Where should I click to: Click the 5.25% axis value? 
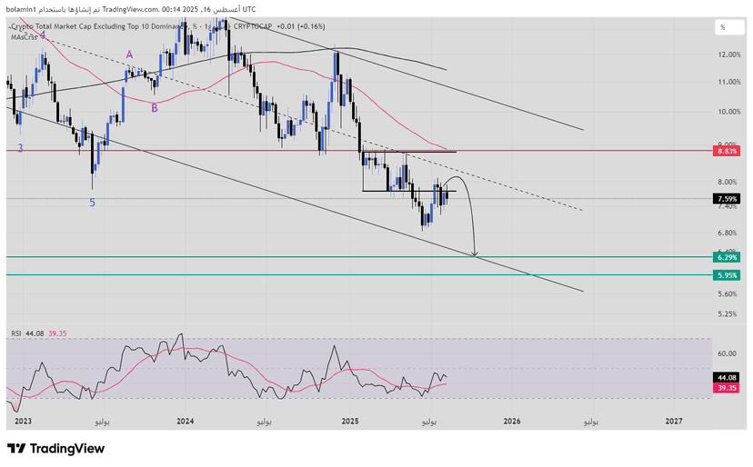coord(727,313)
